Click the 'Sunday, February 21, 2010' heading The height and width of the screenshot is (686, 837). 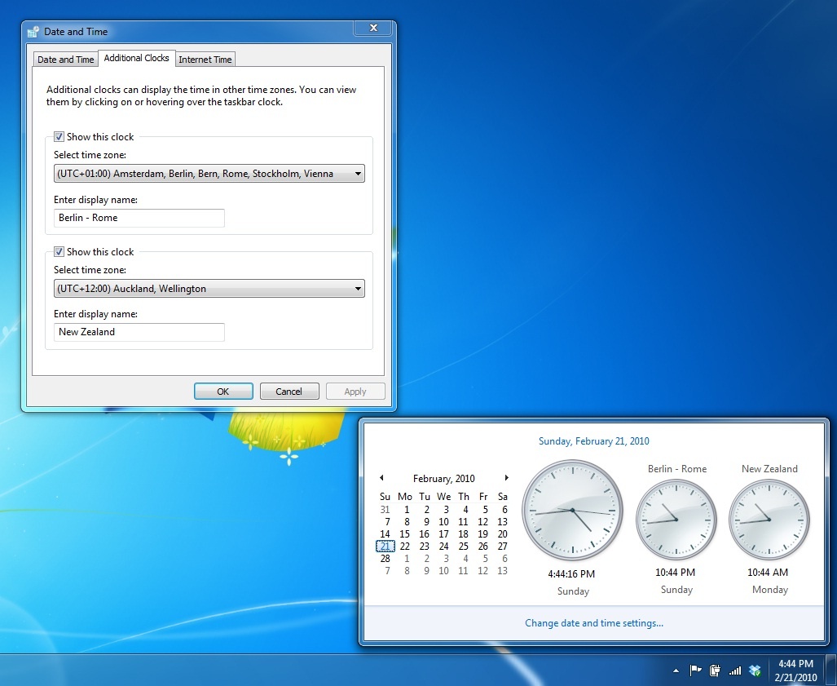click(593, 441)
